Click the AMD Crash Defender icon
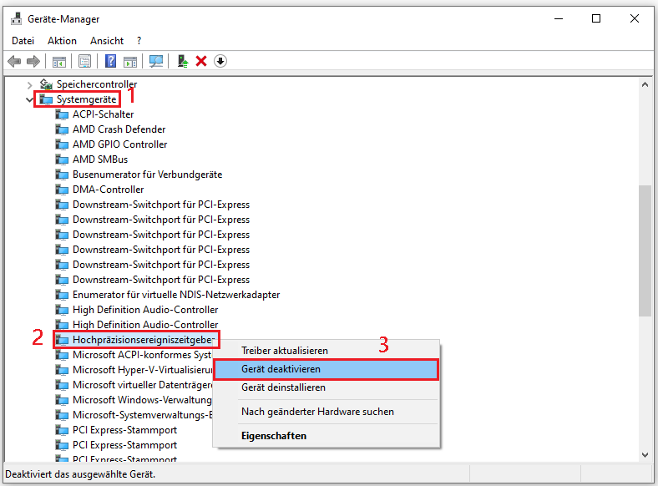Image resolution: width=658 pixels, height=486 pixels. pos(62,129)
